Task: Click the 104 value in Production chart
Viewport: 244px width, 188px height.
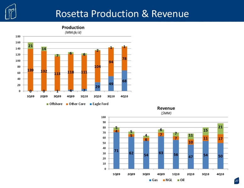Action: (x=97, y=67)
